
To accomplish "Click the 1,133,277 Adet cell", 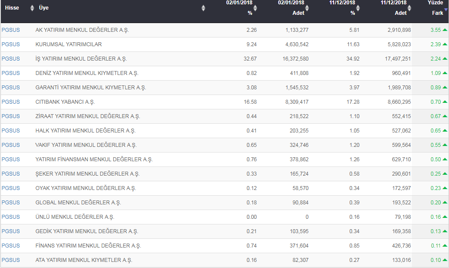I will coord(297,30).
